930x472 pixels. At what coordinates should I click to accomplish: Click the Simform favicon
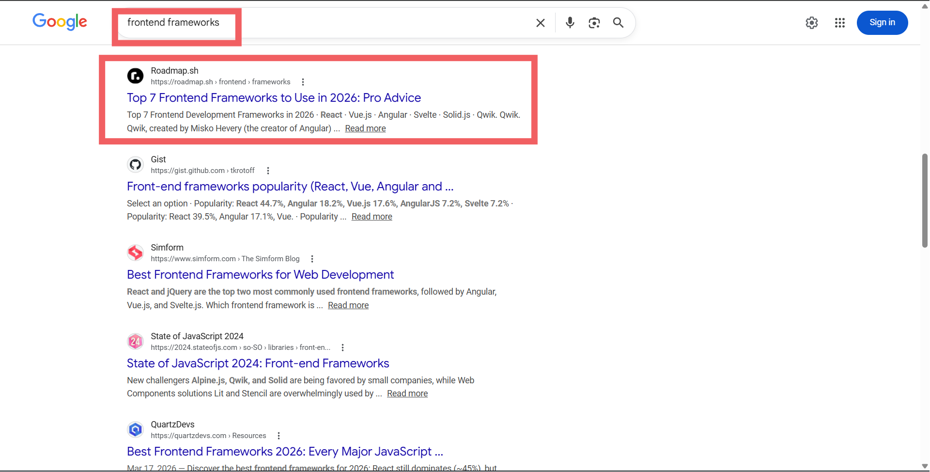(135, 252)
